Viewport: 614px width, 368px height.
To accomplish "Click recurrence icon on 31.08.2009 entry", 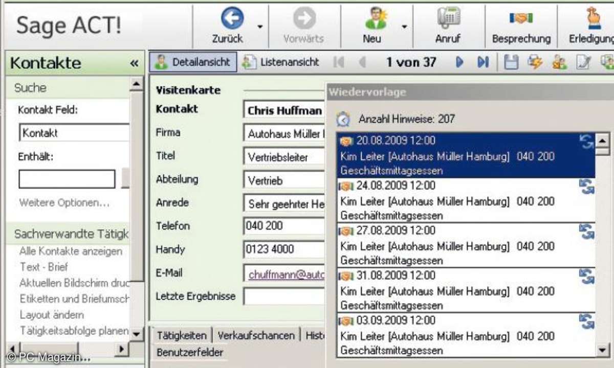I will pos(586,277).
